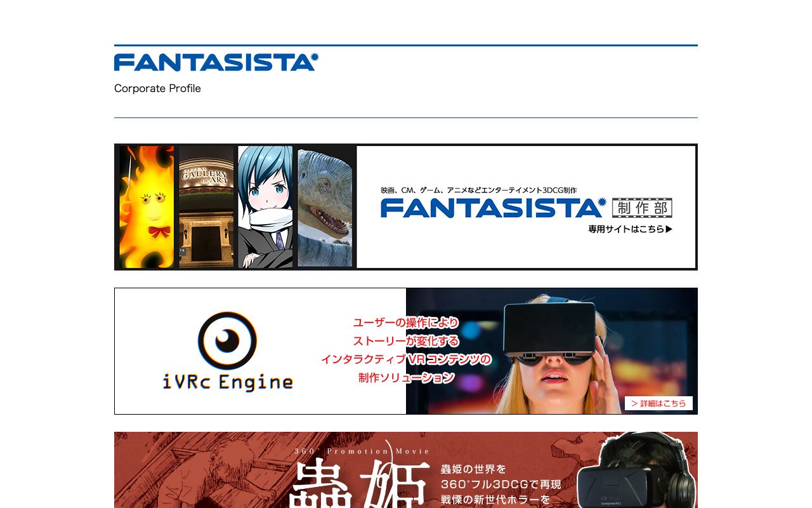Follow the 専用サイトはこちら link
Image resolution: width=812 pixels, height=508 pixels.
point(630,229)
